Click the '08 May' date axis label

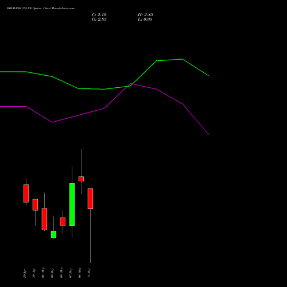80,273
